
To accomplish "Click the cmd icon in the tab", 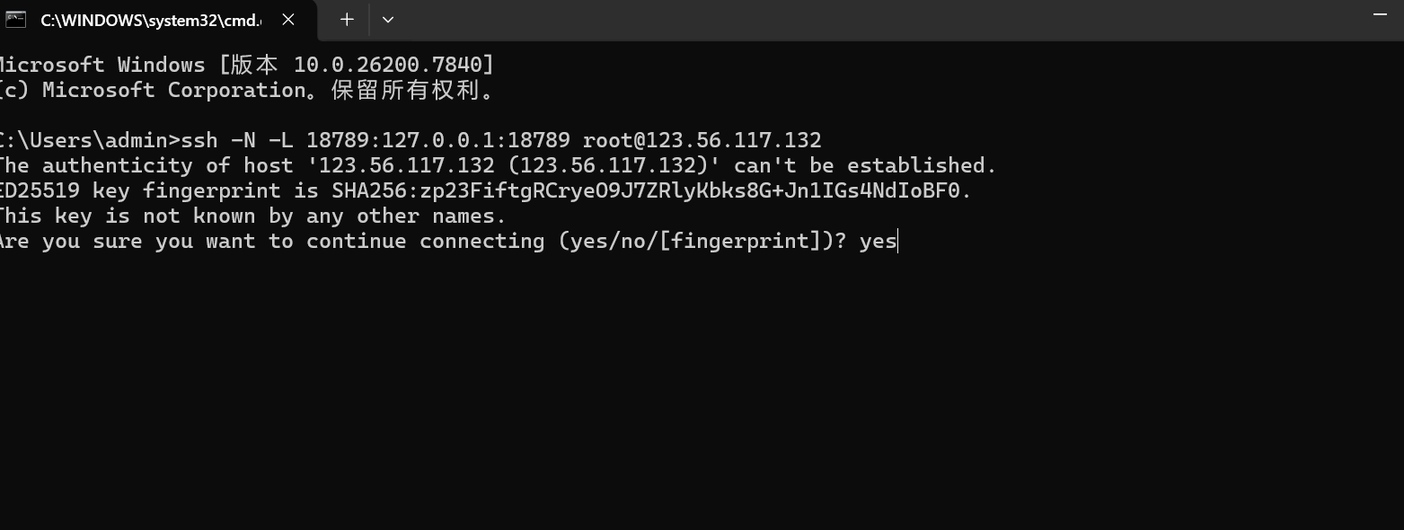I will (x=15, y=19).
